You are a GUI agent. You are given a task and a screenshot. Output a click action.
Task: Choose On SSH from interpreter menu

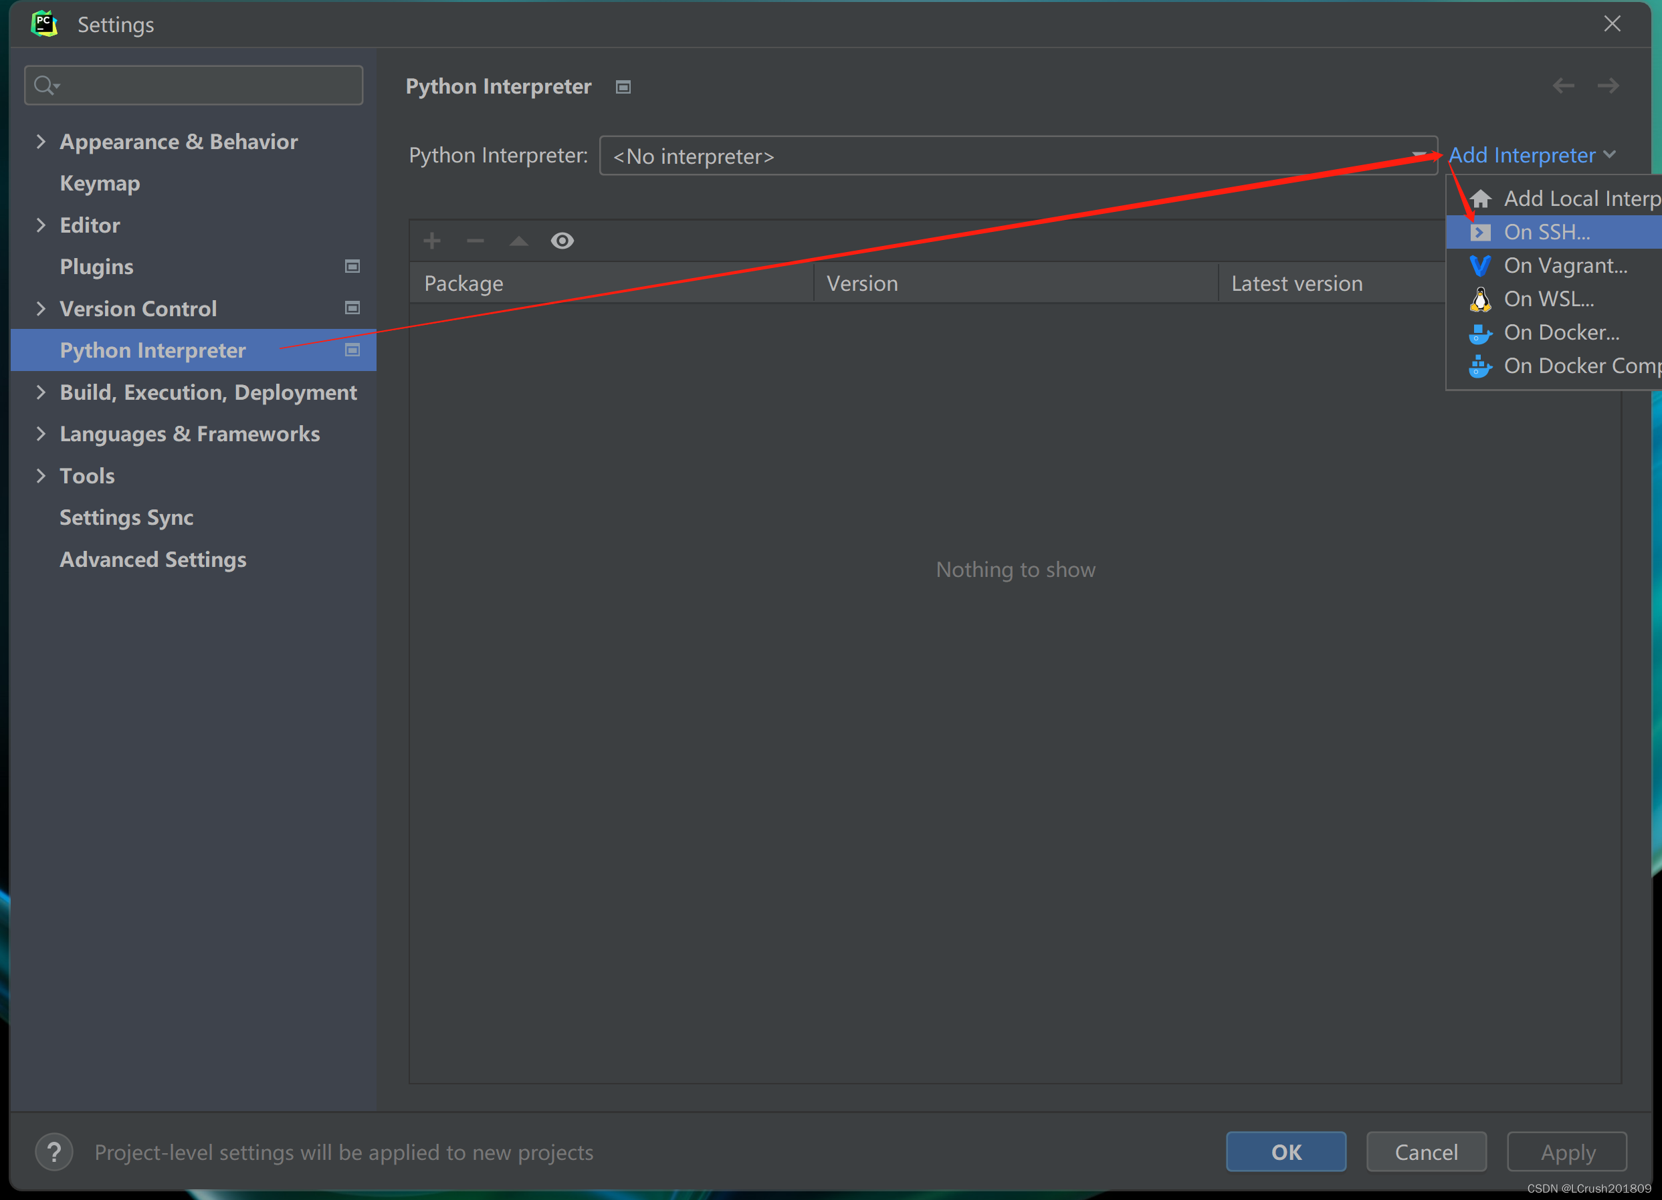click(x=1546, y=232)
